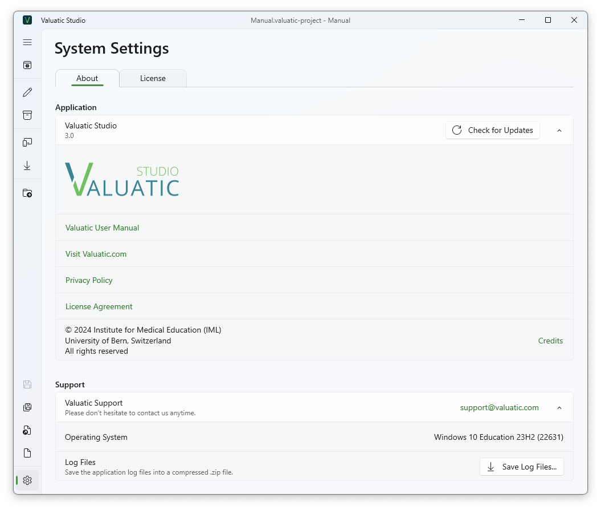
Task: Click the 'University of Bern, Switzerland' text
Action: [118, 341]
